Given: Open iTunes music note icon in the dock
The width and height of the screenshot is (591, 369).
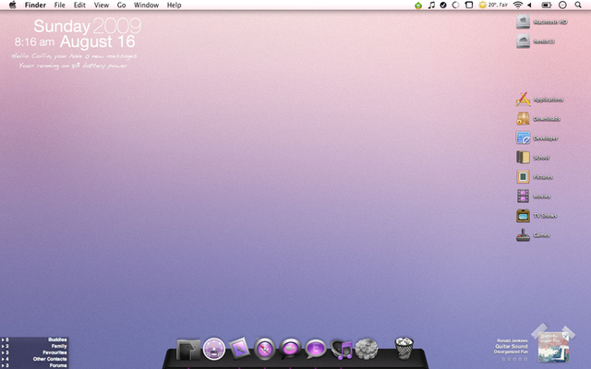Looking at the screenshot, I should click(x=342, y=350).
